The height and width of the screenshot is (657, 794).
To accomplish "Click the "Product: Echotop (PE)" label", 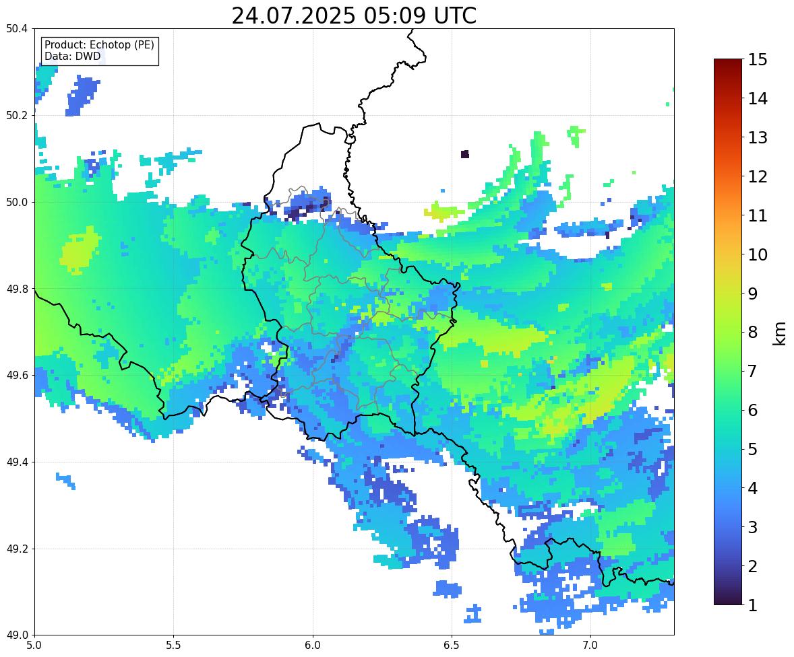I will click(99, 45).
